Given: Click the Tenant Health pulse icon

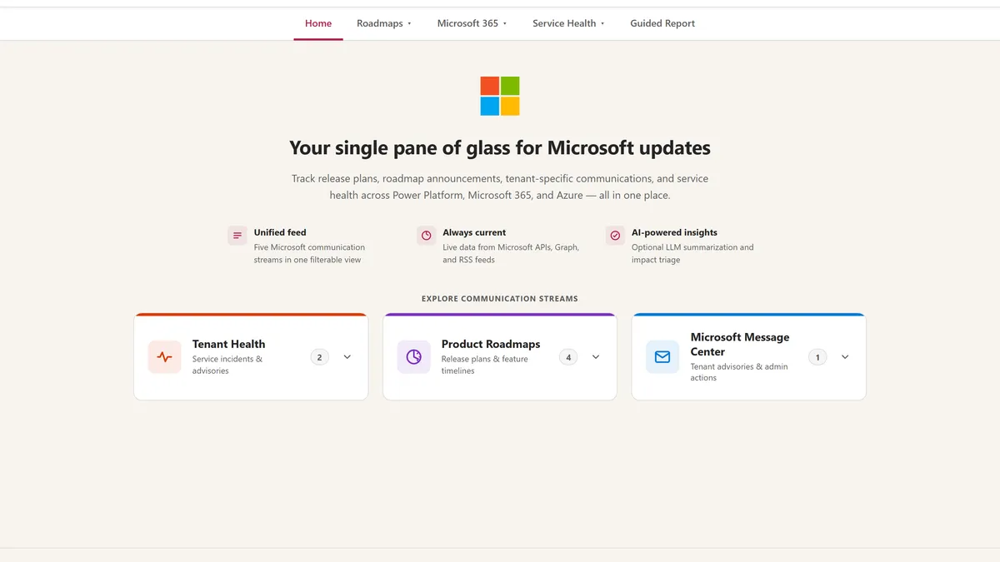Looking at the screenshot, I should point(164,357).
